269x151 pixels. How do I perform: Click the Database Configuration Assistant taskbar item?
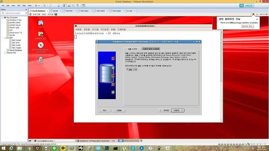[x=96, y=141]
